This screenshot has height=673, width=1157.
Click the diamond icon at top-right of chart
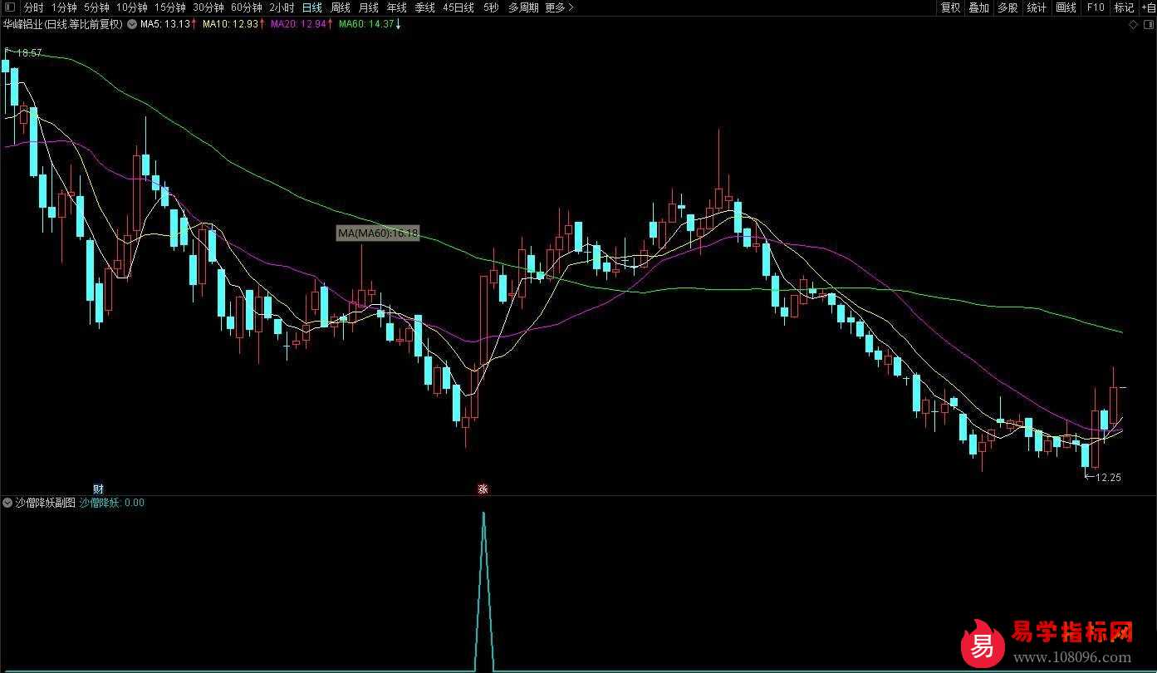(x=1134, y=25)
